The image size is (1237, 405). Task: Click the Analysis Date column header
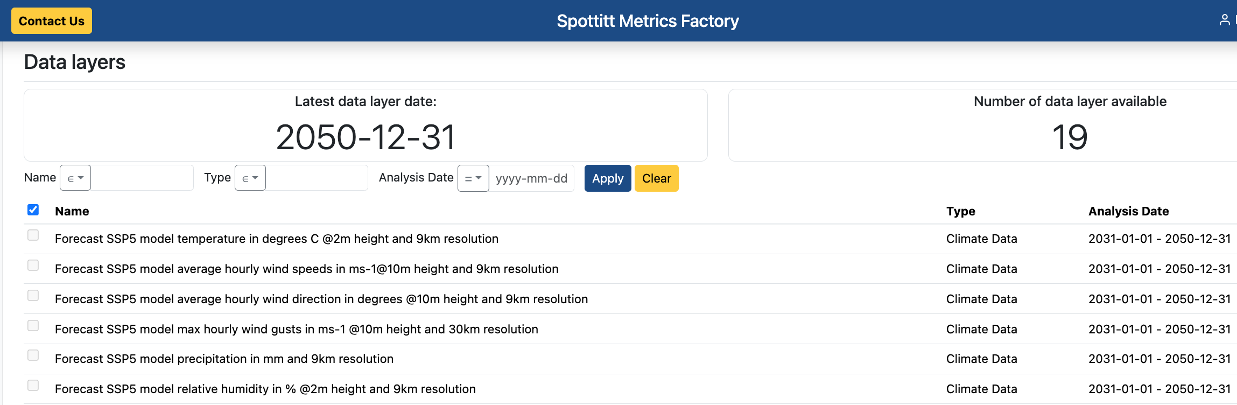(1128, 211)
